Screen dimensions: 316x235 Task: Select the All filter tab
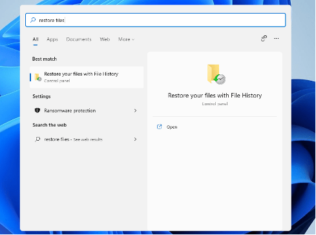tap(36, 39)
